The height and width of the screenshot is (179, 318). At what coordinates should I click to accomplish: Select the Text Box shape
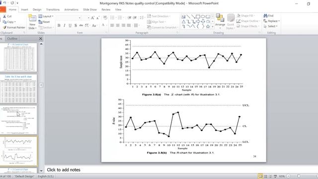[x=183, y=16]
